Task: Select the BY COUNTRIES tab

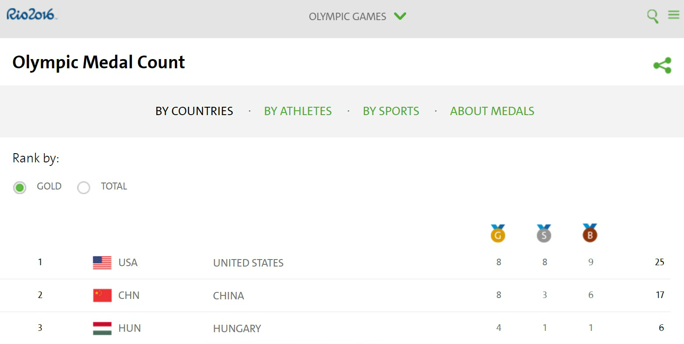Action: click(x=194, y=111)
